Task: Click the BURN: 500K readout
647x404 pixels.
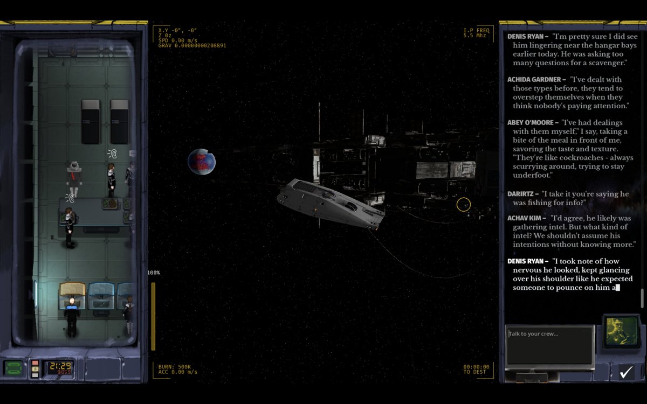Action: tap(174, 366)
